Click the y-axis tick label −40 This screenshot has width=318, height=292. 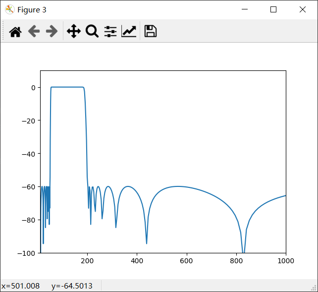(28, 154)
